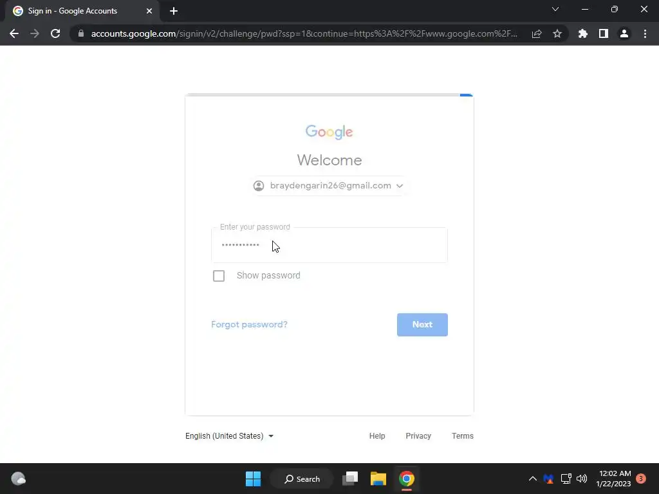Open a new browser tab
Screen dimensions: 659x494
(x=174, y=11)
